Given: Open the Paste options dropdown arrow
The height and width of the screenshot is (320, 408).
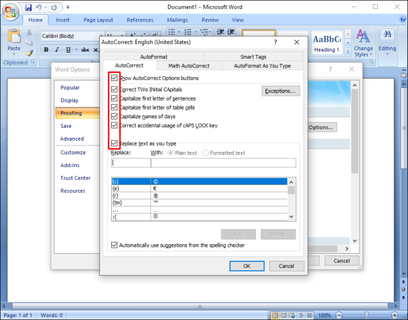Looking at the screenshot, I should coord(14,54).
